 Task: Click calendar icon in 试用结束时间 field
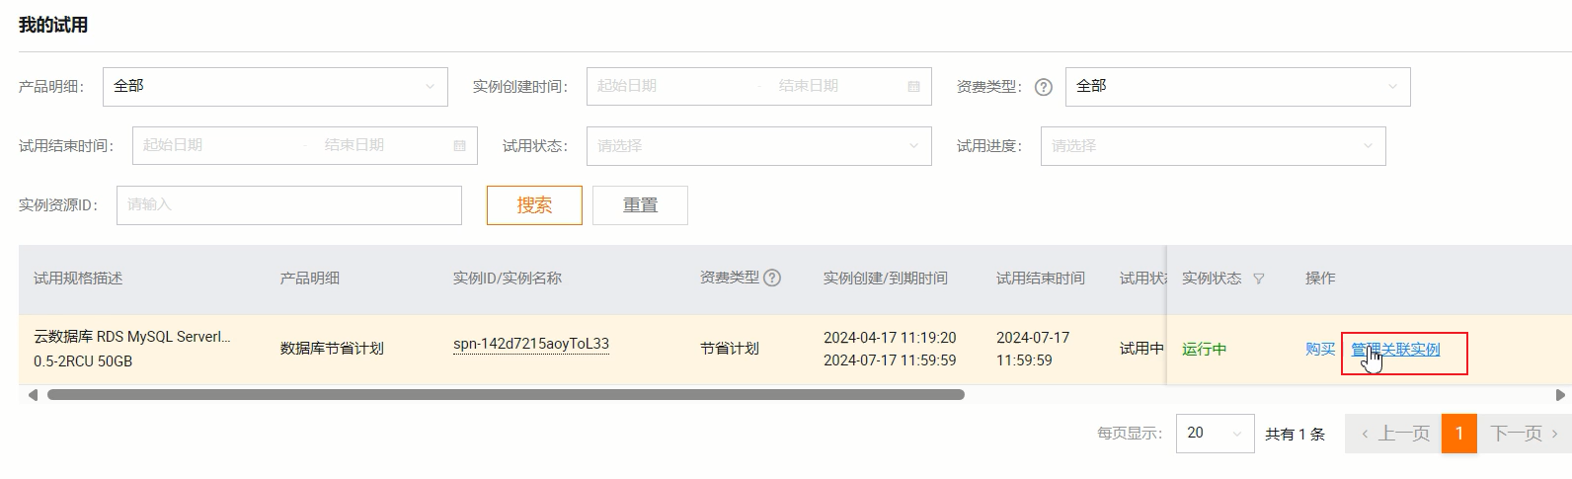click(x=459, y=146)
